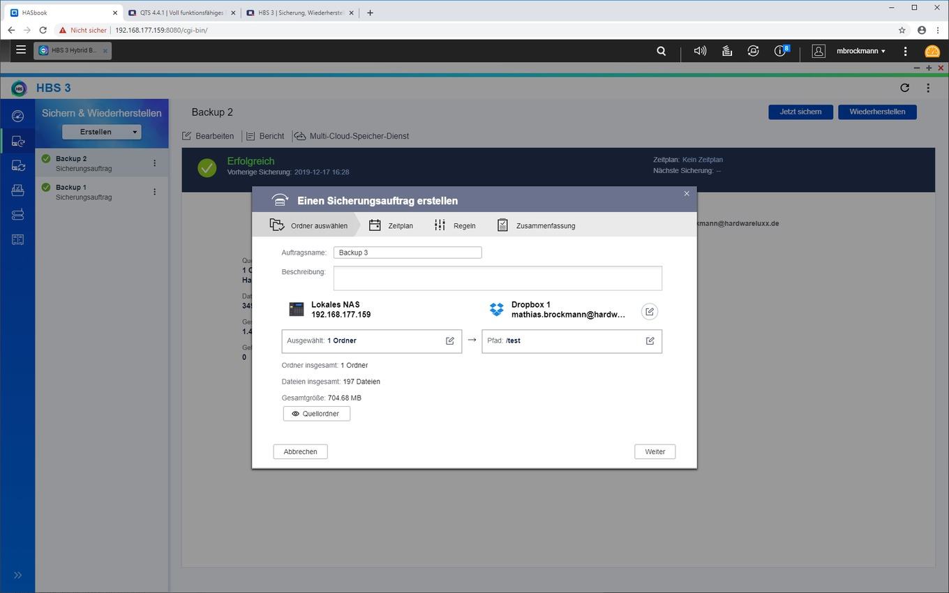Open the QTS more options dots
Viewport: 949px width, 593px height.
click(x=905, y=51)
